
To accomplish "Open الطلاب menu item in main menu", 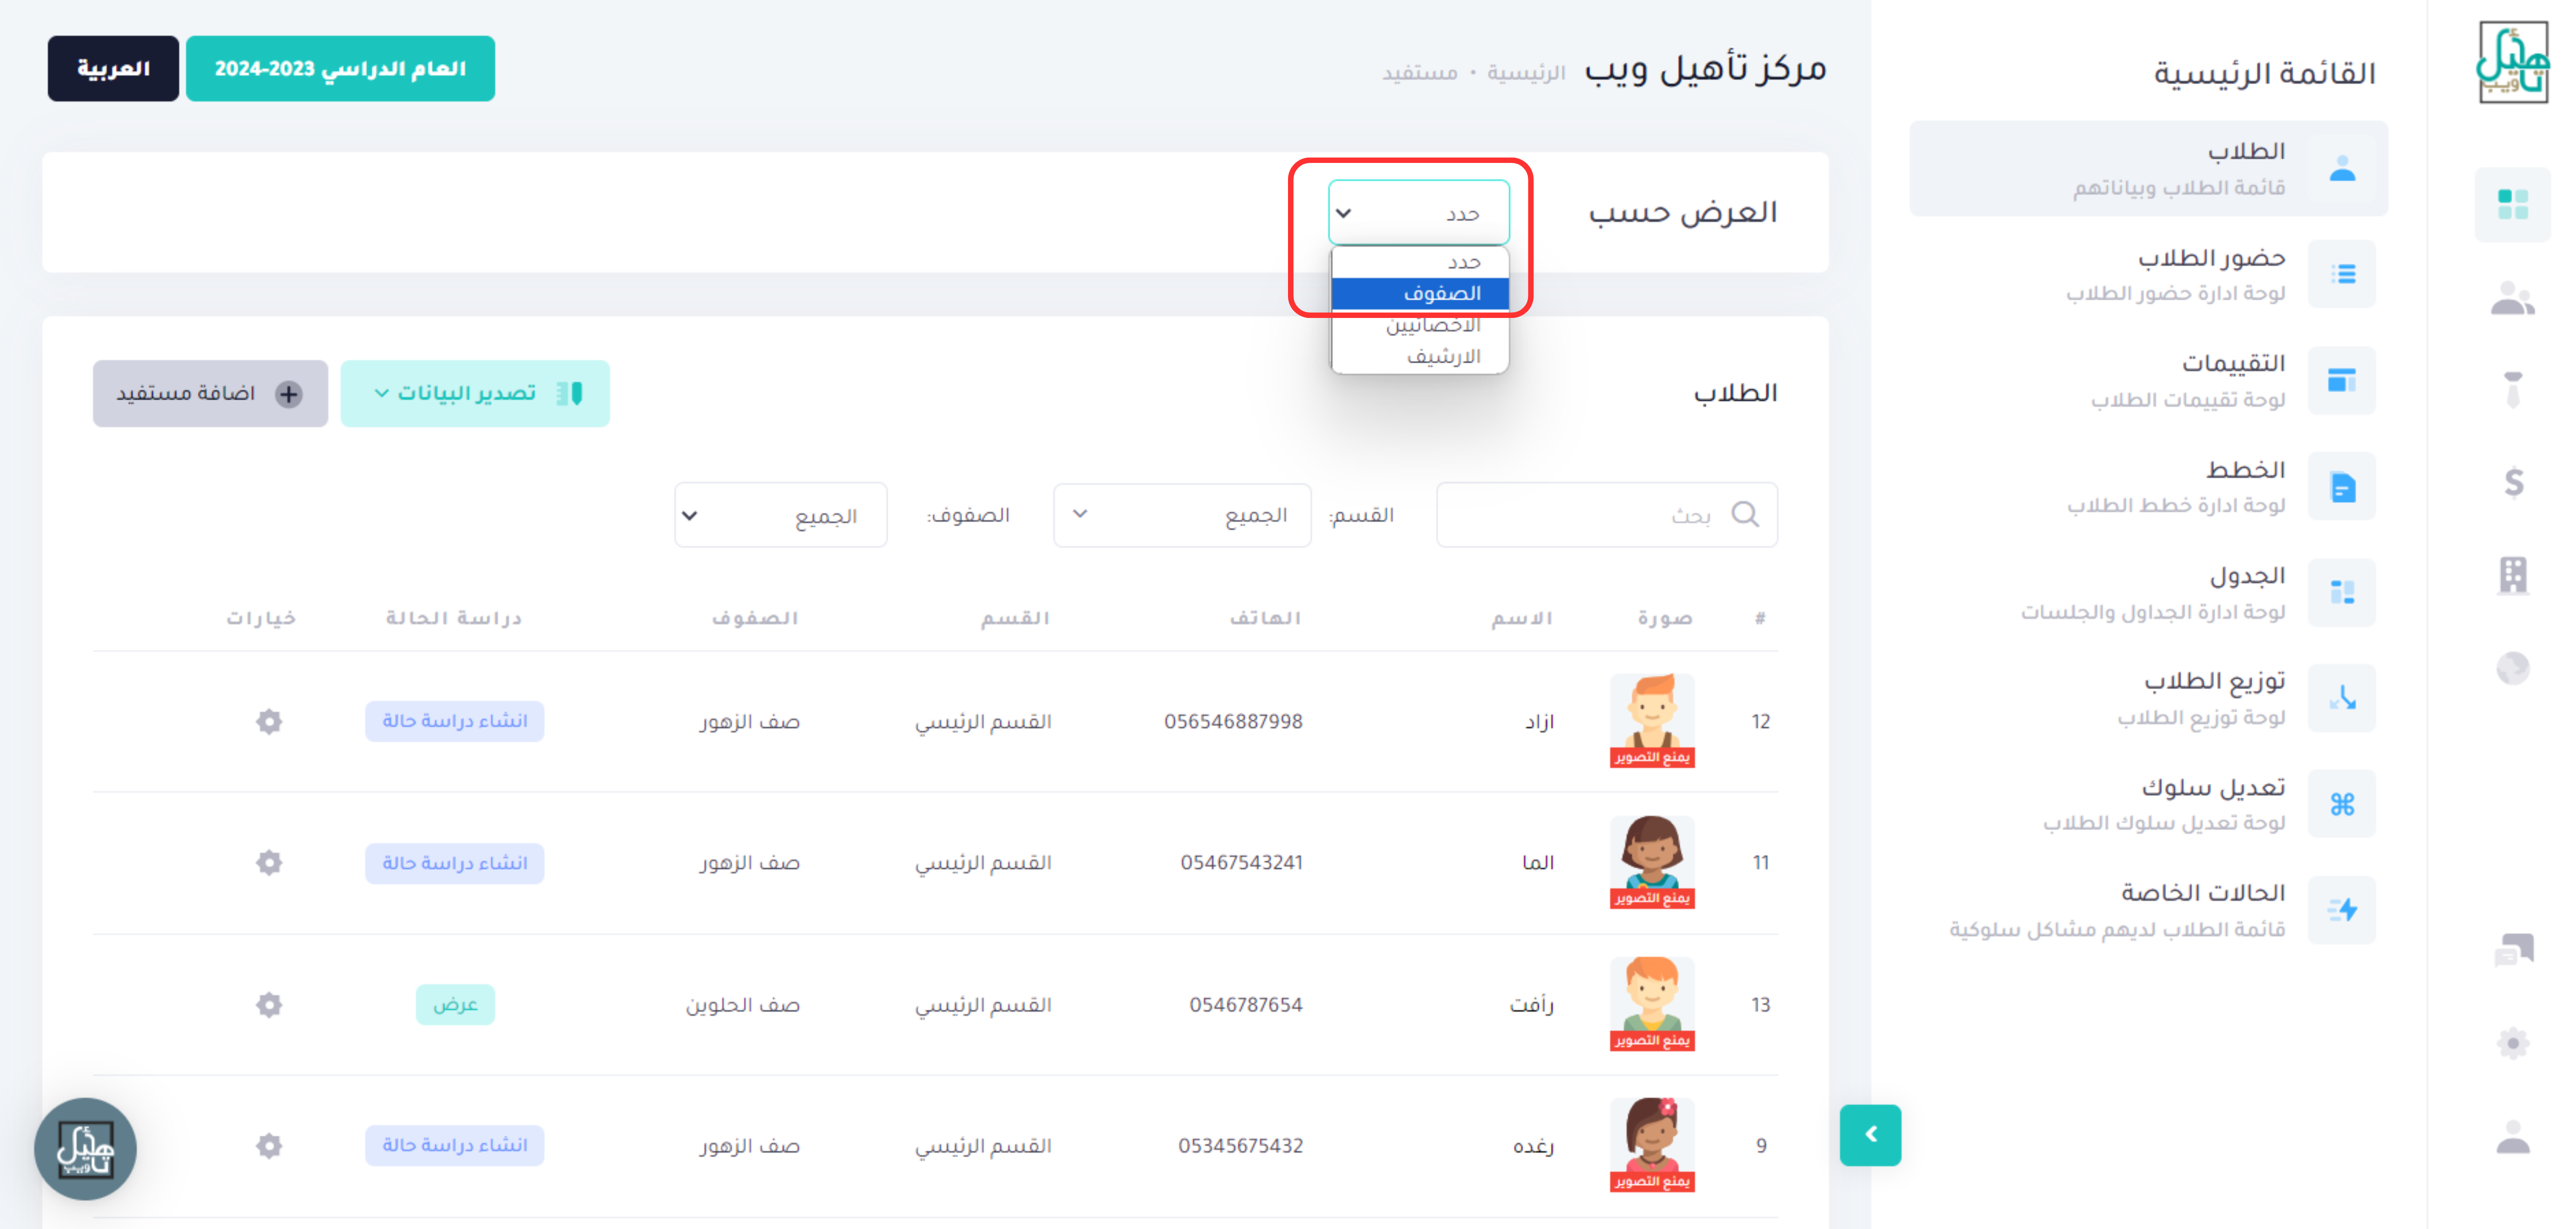I will pos(2149,168).
